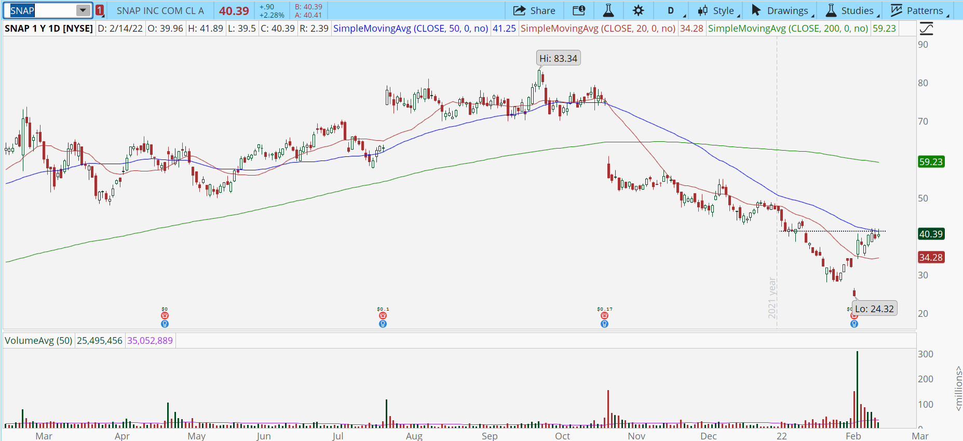
Task: Click the VolumeAvg (50) study label
Action: (38, 340)
